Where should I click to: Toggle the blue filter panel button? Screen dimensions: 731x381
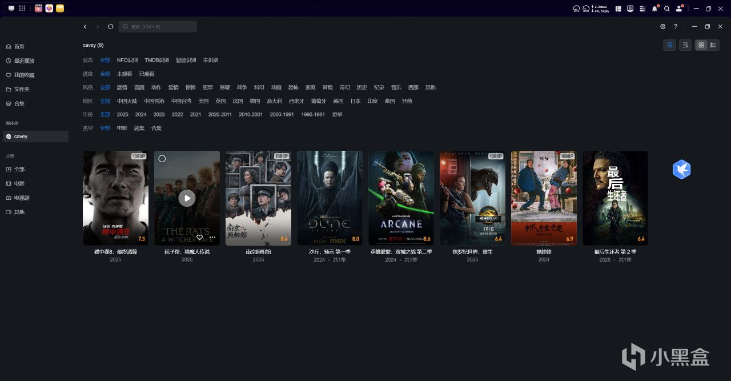(x=670, y=45)
